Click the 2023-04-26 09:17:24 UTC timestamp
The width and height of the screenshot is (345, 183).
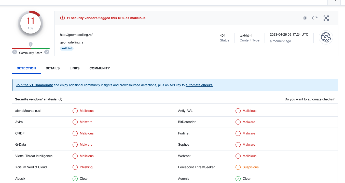pos(289,35)
